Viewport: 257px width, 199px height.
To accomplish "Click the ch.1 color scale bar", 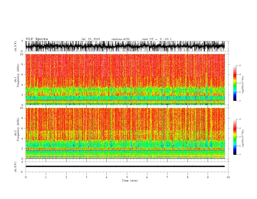I will [235, 83].
